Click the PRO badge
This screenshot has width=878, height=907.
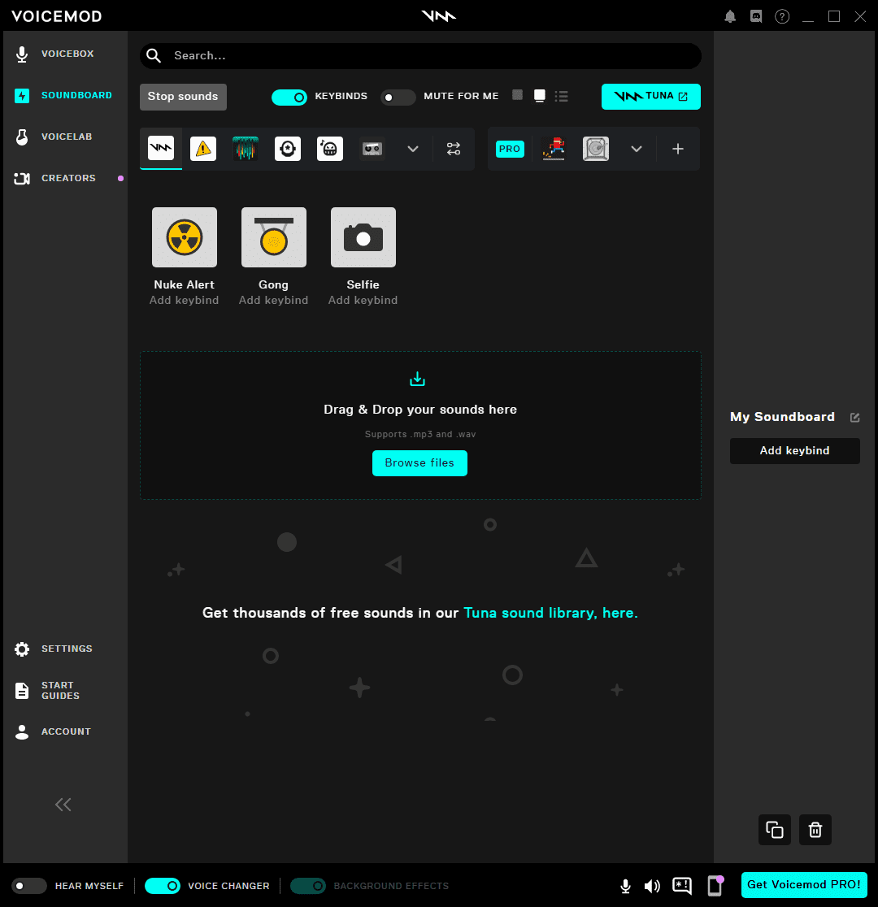tap(510, 150)
